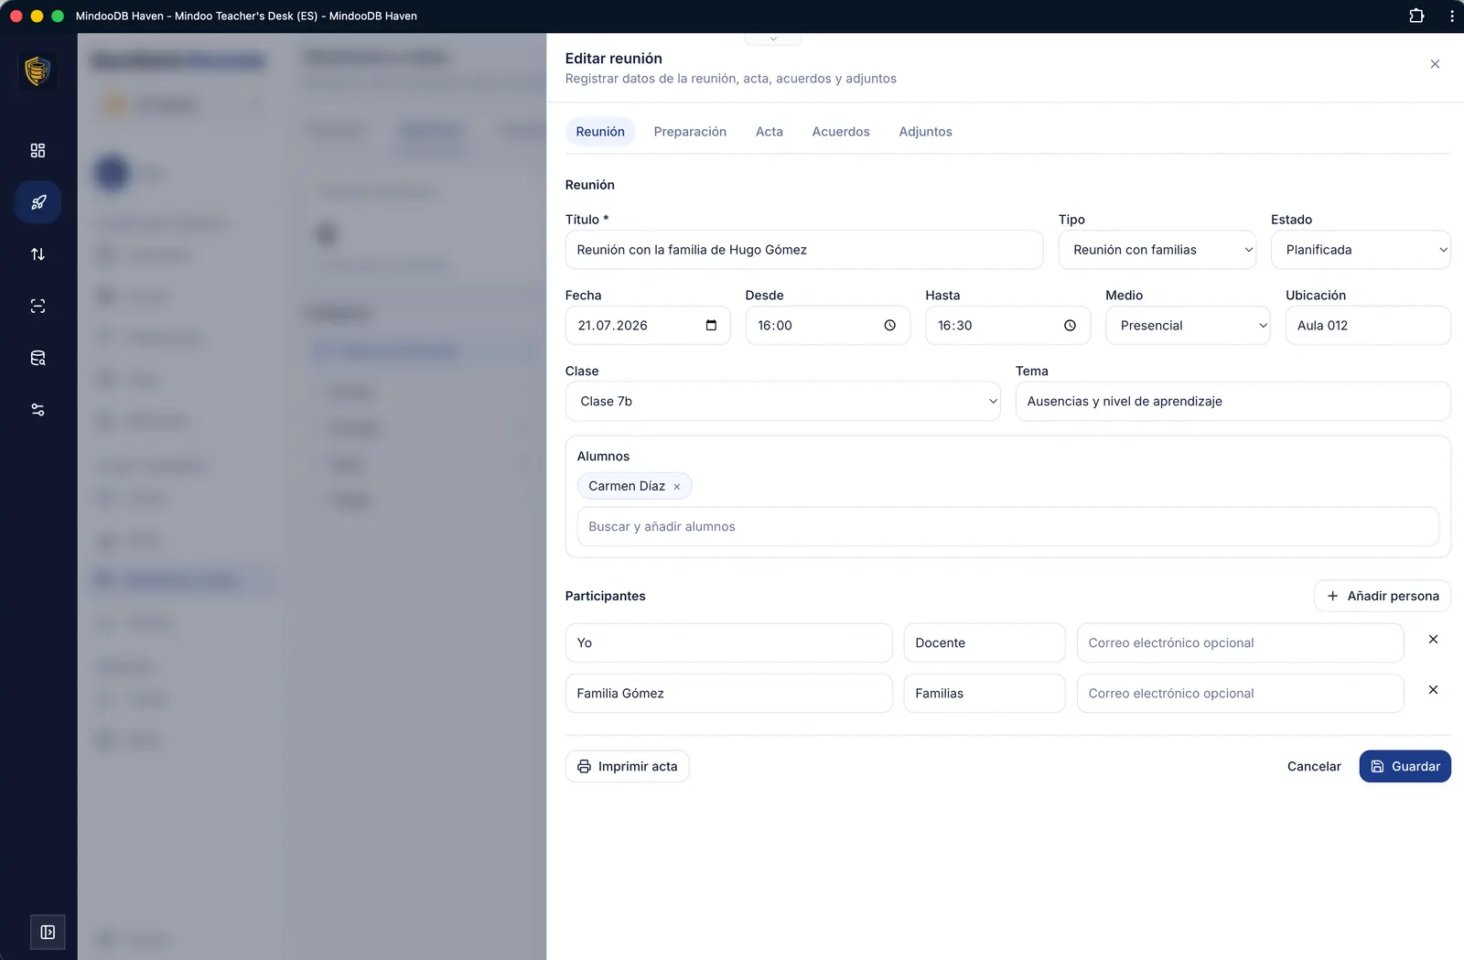Viewport: 1464px width, 960px height.
Task: Remove Carmen Díaz from Alumnos
Action: point(677,487)
